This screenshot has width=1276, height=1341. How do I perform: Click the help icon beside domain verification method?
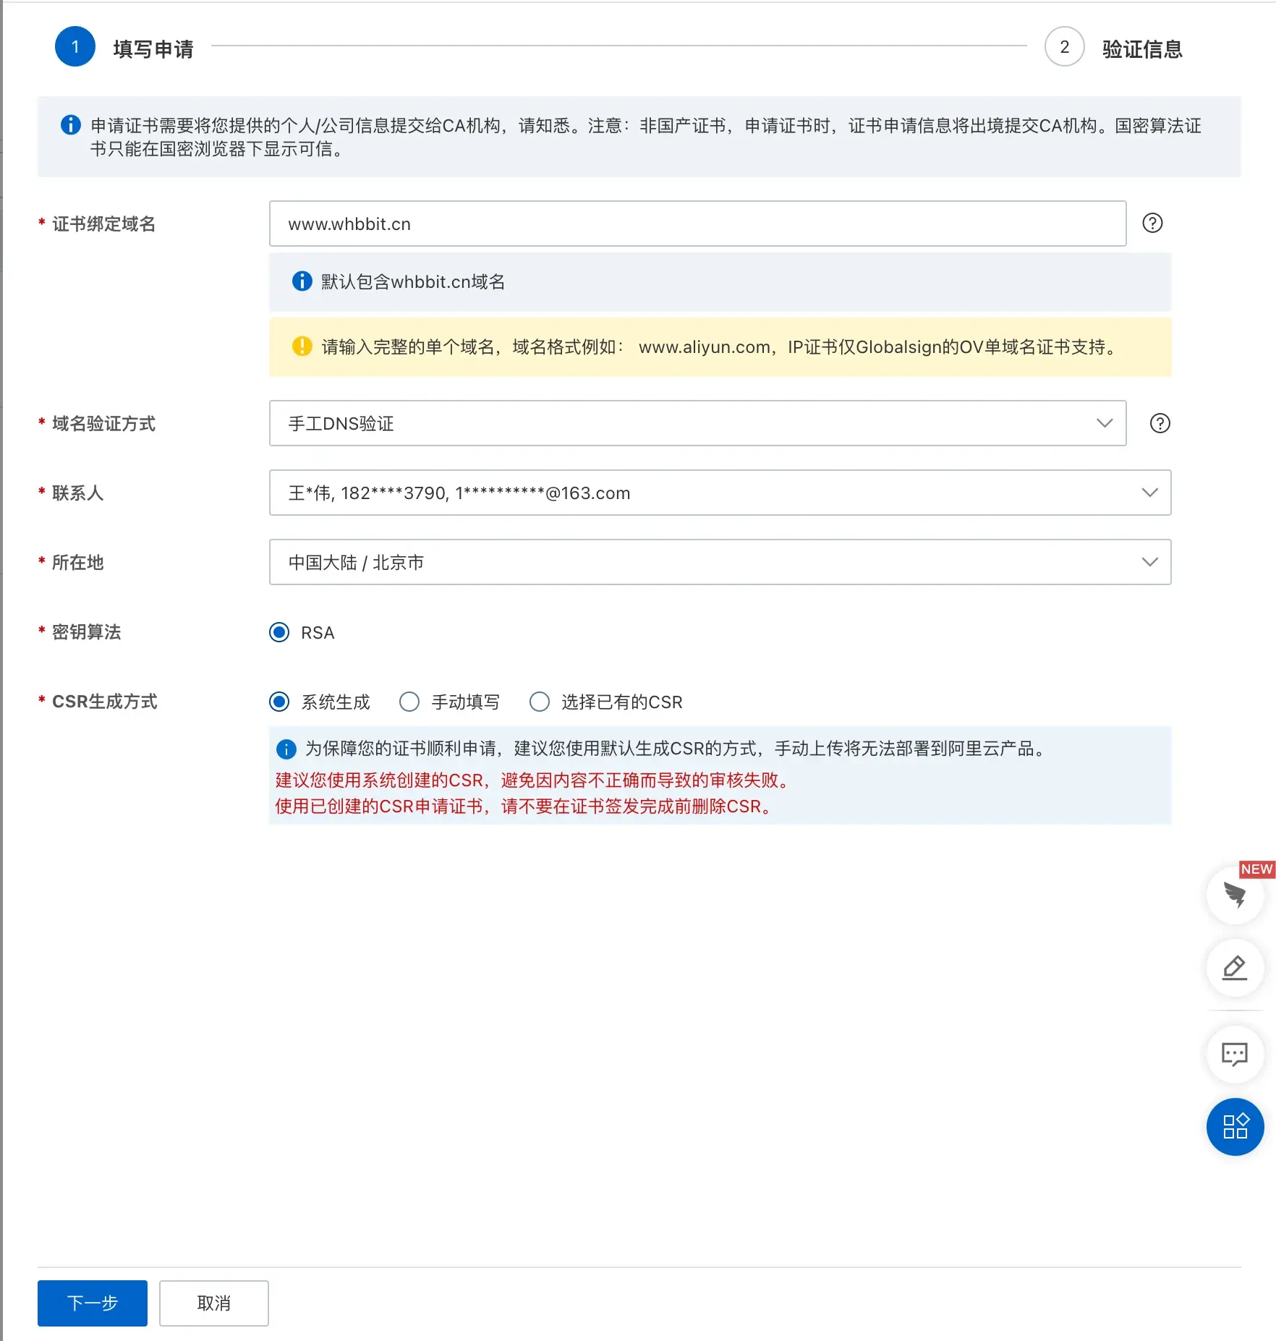tap(1160, 423)
